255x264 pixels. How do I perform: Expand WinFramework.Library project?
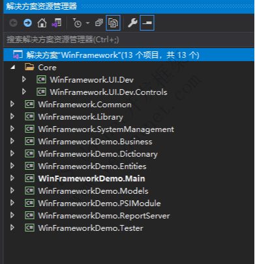point(12,116)
